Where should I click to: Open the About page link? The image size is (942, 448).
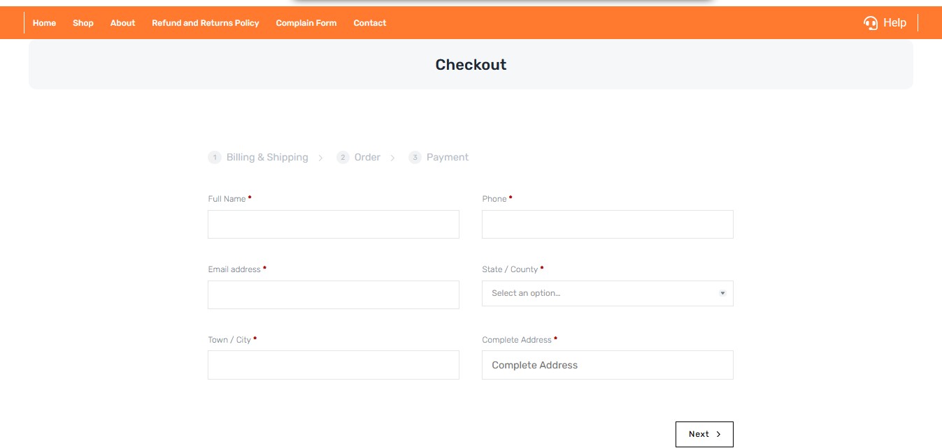pyautogui.click(x=122, y=23)
